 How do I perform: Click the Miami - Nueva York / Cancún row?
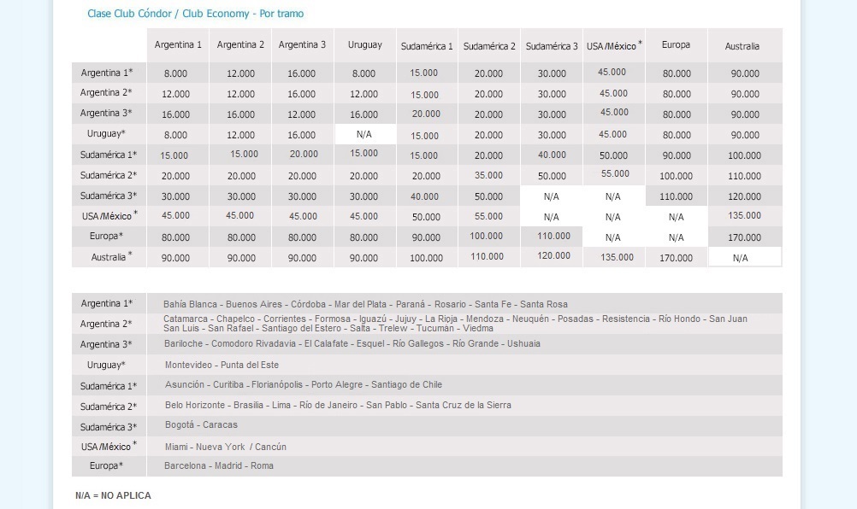[226, 447]
